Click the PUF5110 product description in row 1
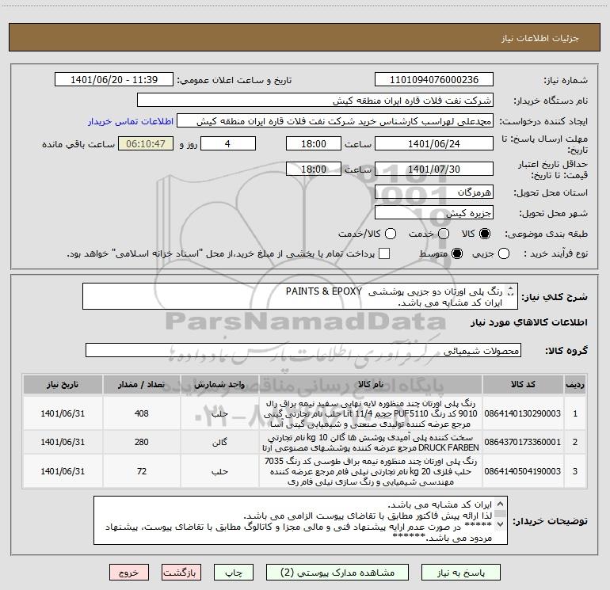 [x=371, y=414]
